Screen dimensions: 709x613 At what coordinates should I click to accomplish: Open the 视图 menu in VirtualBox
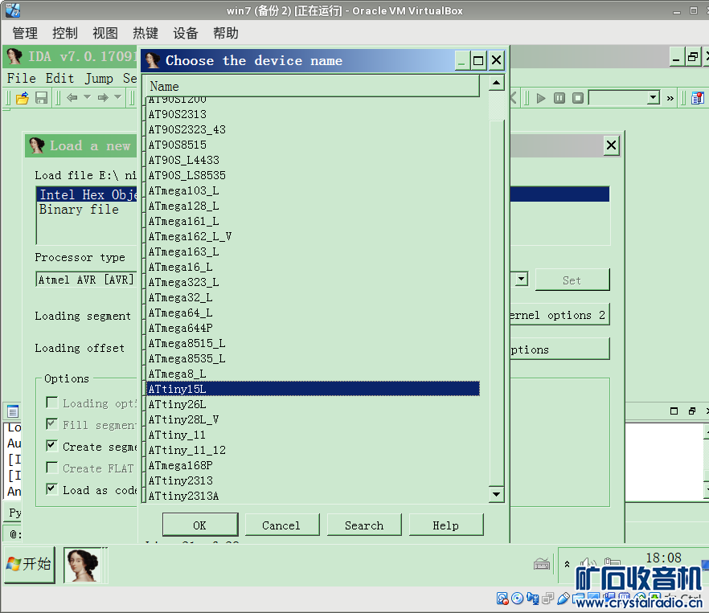[105, 33]
